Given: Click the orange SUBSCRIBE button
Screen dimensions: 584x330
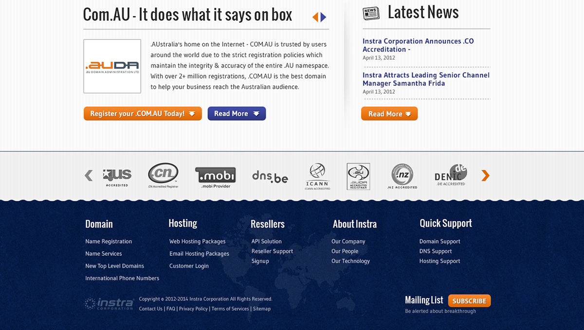Looking at the screenshot, I should [x=470, y=301].
